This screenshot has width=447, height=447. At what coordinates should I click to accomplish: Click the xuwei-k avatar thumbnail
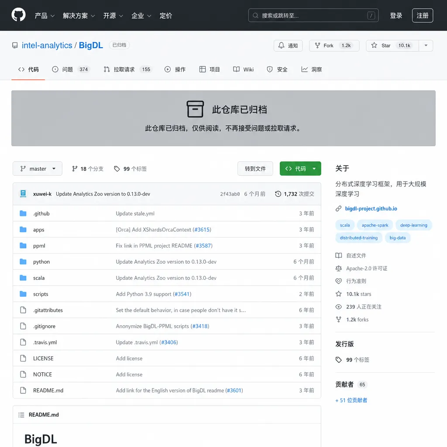coord(23,193)
